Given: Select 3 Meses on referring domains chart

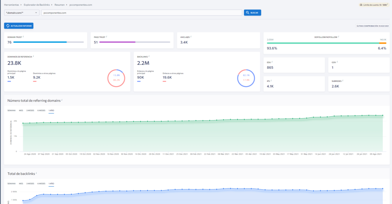Looking at the screenshot, I should [30, 110].
